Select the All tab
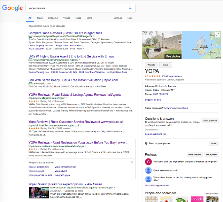 [x=30, y=18]
